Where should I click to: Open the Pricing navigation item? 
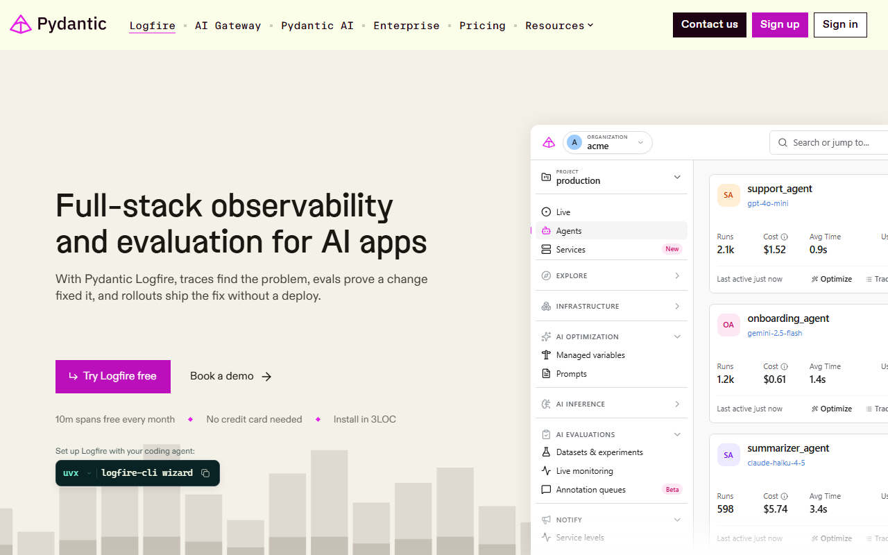click(x=482, y=26)
